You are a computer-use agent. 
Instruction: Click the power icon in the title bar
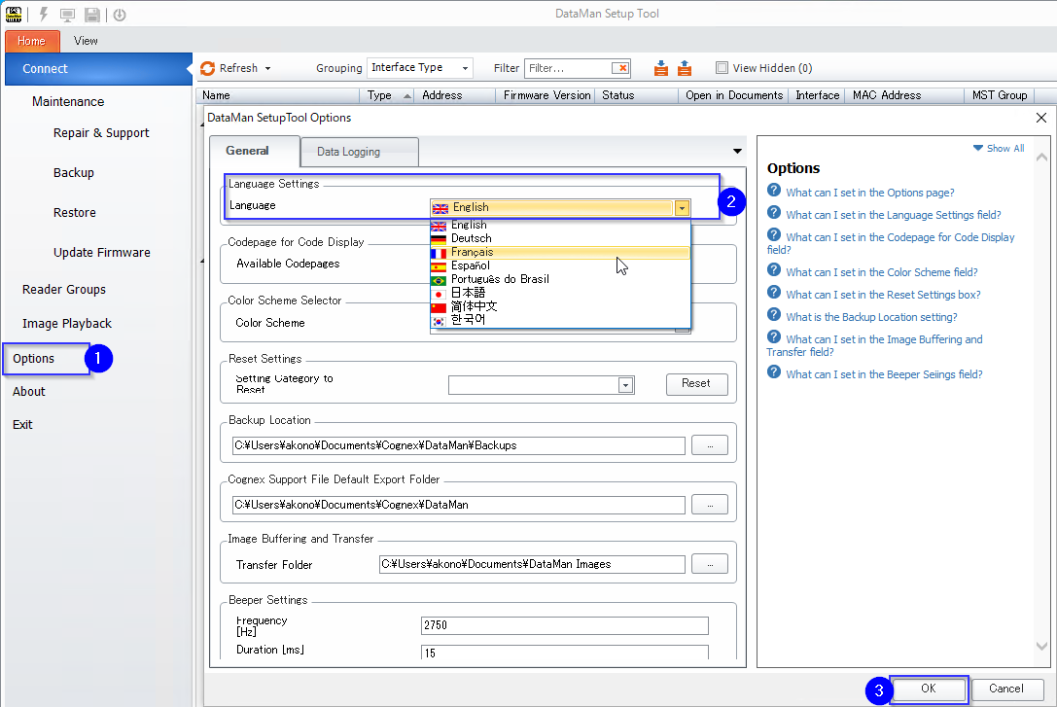(x=119, y=14)
